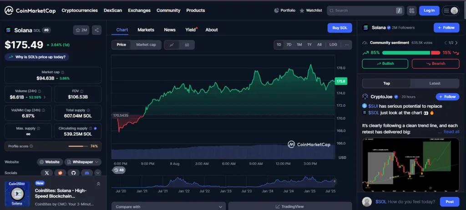The width and height of the screenshot is (466, 210).
Task: Follow the Solana community
Action: tap(446, 28)
